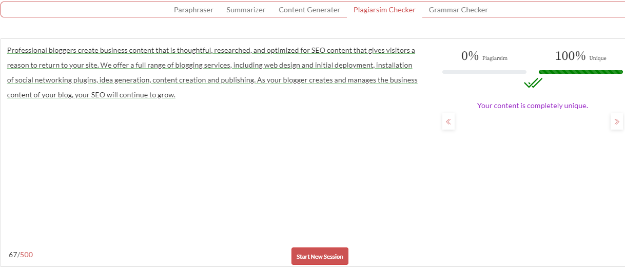The image size is (625, 271).
Task: Click the left double-chevron previous arrow
Action: (448, 122)
